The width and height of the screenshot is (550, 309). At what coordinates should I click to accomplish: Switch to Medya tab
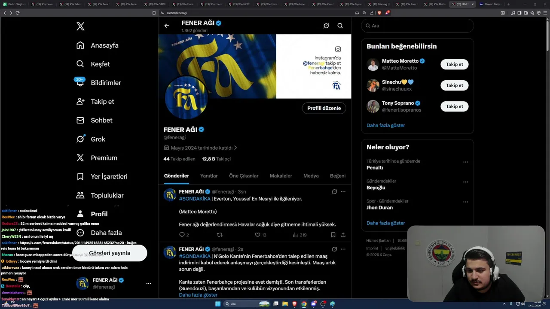point(311,176)
